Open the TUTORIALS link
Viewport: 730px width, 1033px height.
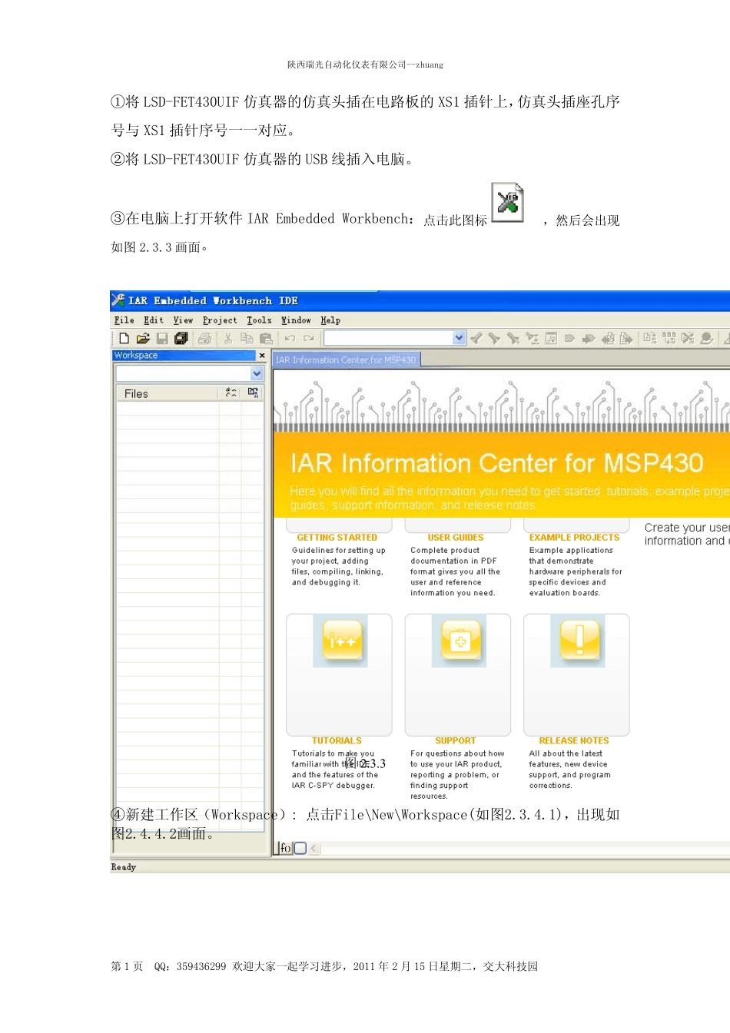[x=337, y=740]
